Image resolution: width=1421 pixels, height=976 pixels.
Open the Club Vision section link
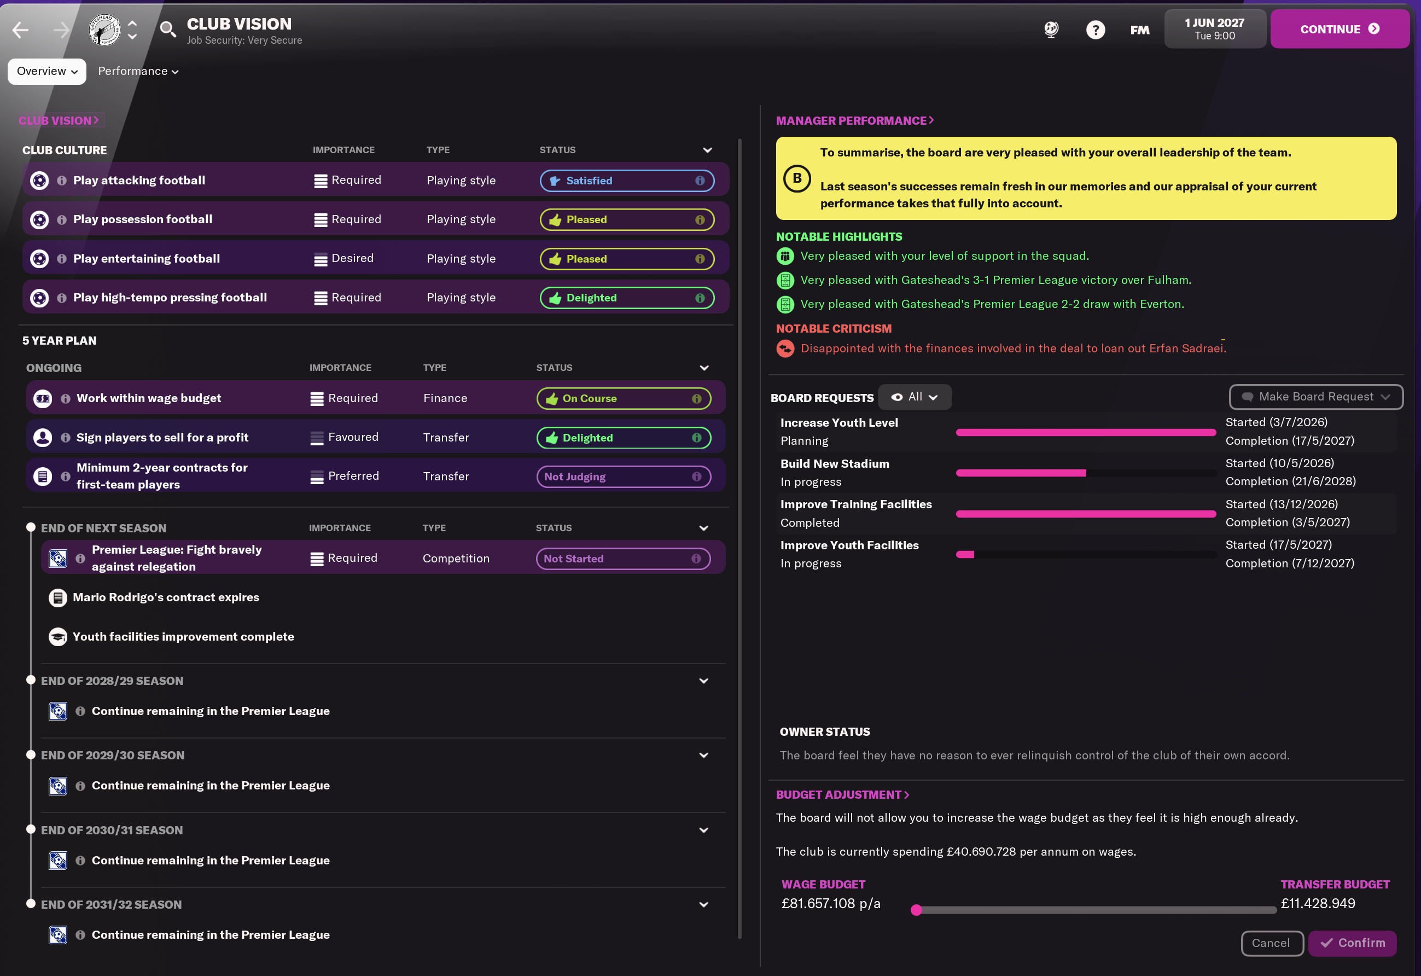pyautogui.click(x=59, y=121)
